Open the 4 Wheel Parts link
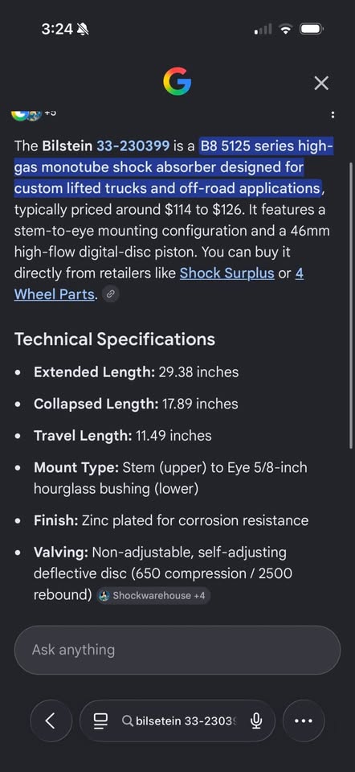This screenshot has width=355, height=772. 159,284
